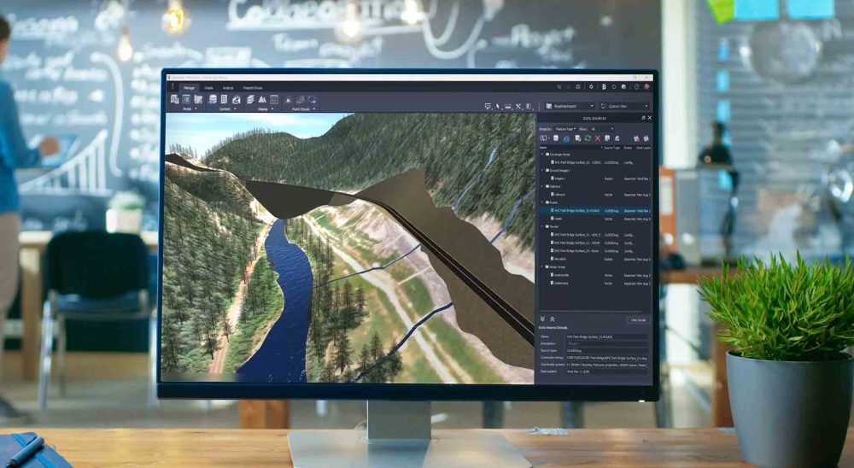The height and width of the screenshot is (468, 854).
Task: Click the settings gear icon in title bar
Action: point(591,87)
